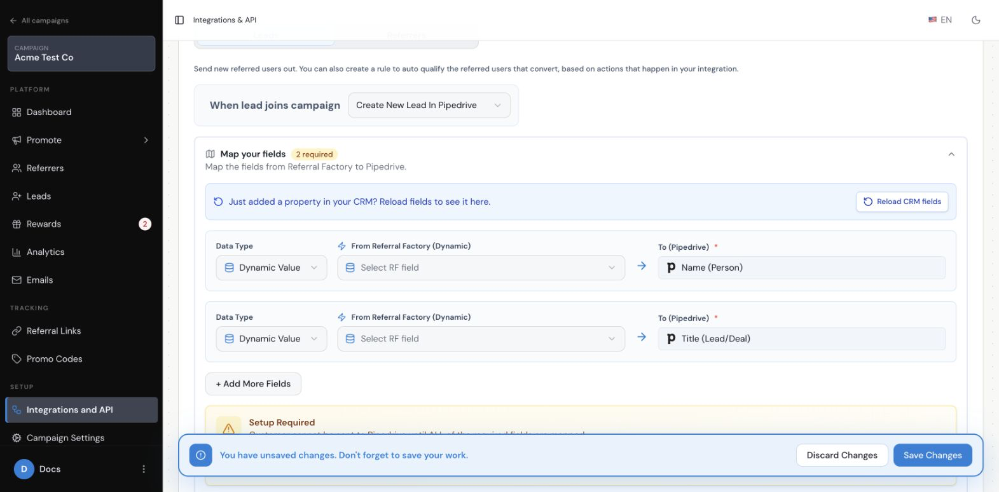
Task: Open Leads in the sidebar
Action: [81, 196]
